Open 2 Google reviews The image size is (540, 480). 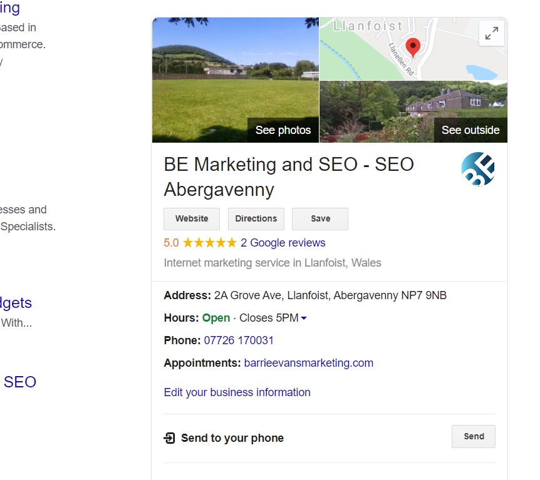[x=284, y=243]
